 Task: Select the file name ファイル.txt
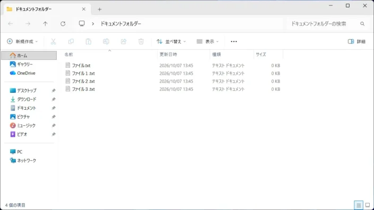[x=81, y=65]
